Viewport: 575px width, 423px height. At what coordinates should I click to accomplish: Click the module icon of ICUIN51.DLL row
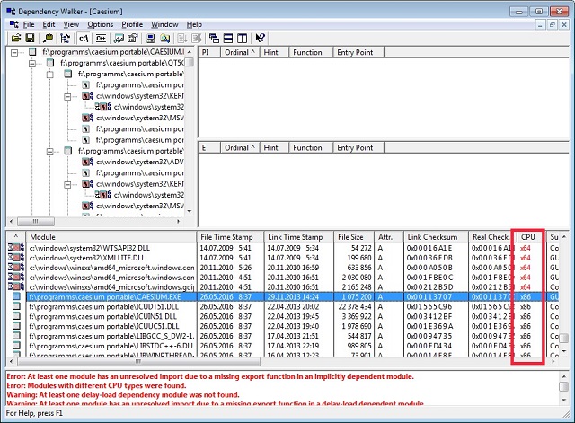[x=16, y=316]
